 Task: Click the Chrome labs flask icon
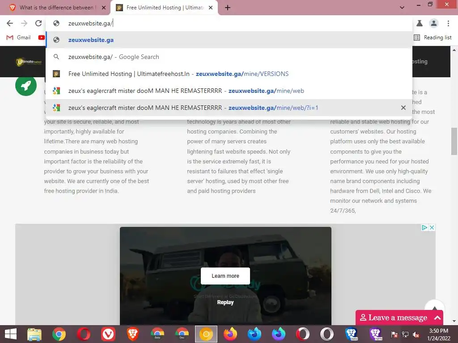[x=420, y=23]
